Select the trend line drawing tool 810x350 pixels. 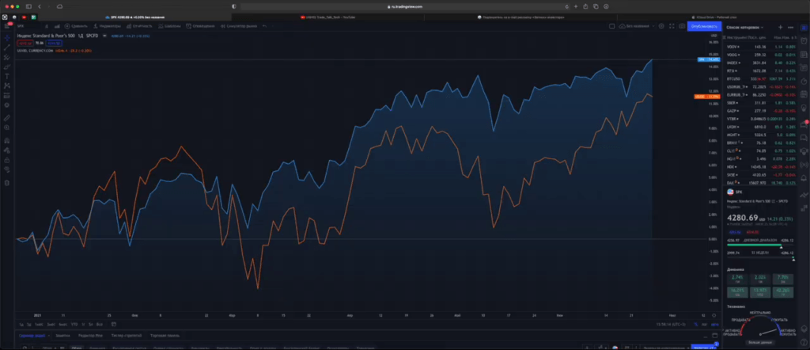pyautogui.click(x=7, y=48)
